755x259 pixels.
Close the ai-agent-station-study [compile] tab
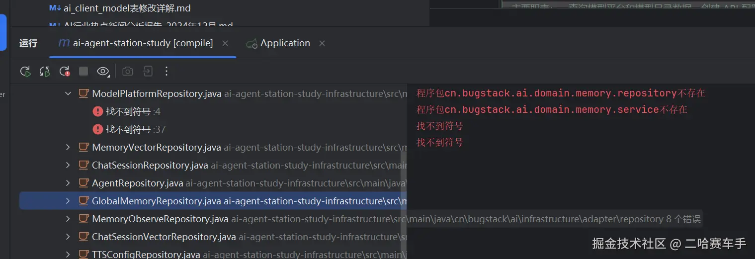click(x=225, y=44)
